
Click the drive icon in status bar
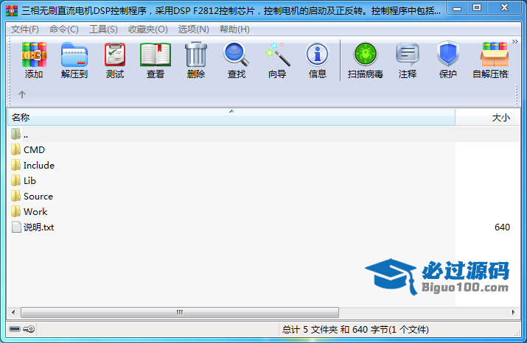15,329
